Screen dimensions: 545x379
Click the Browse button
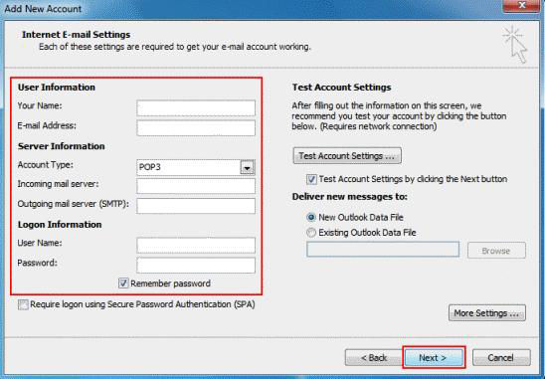(496, 251)
